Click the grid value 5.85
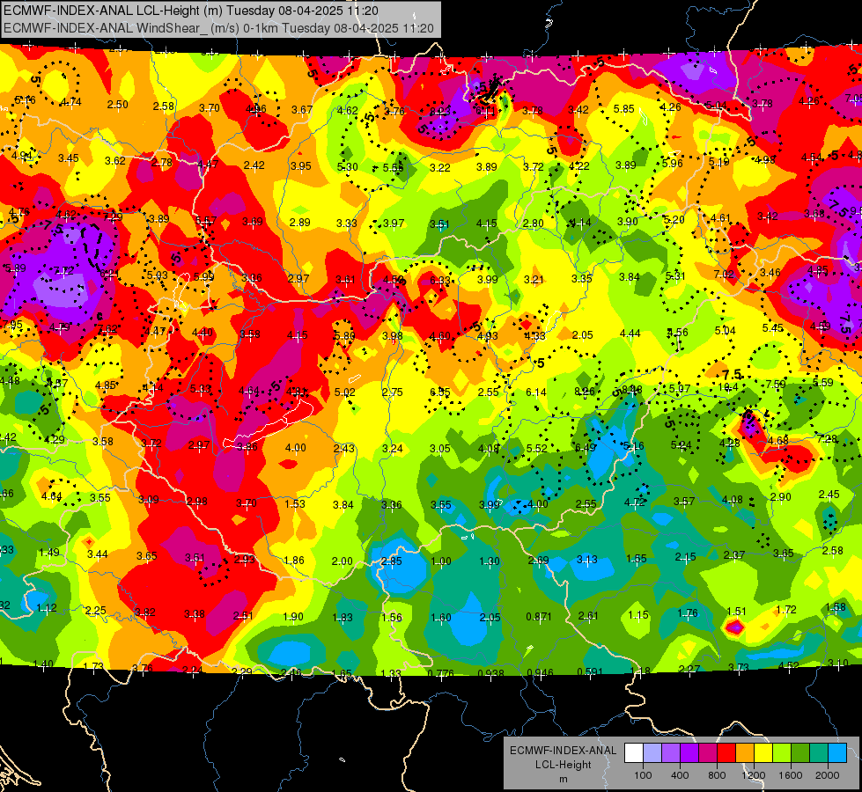Screen dimensions: 862x792 (624, 109)
